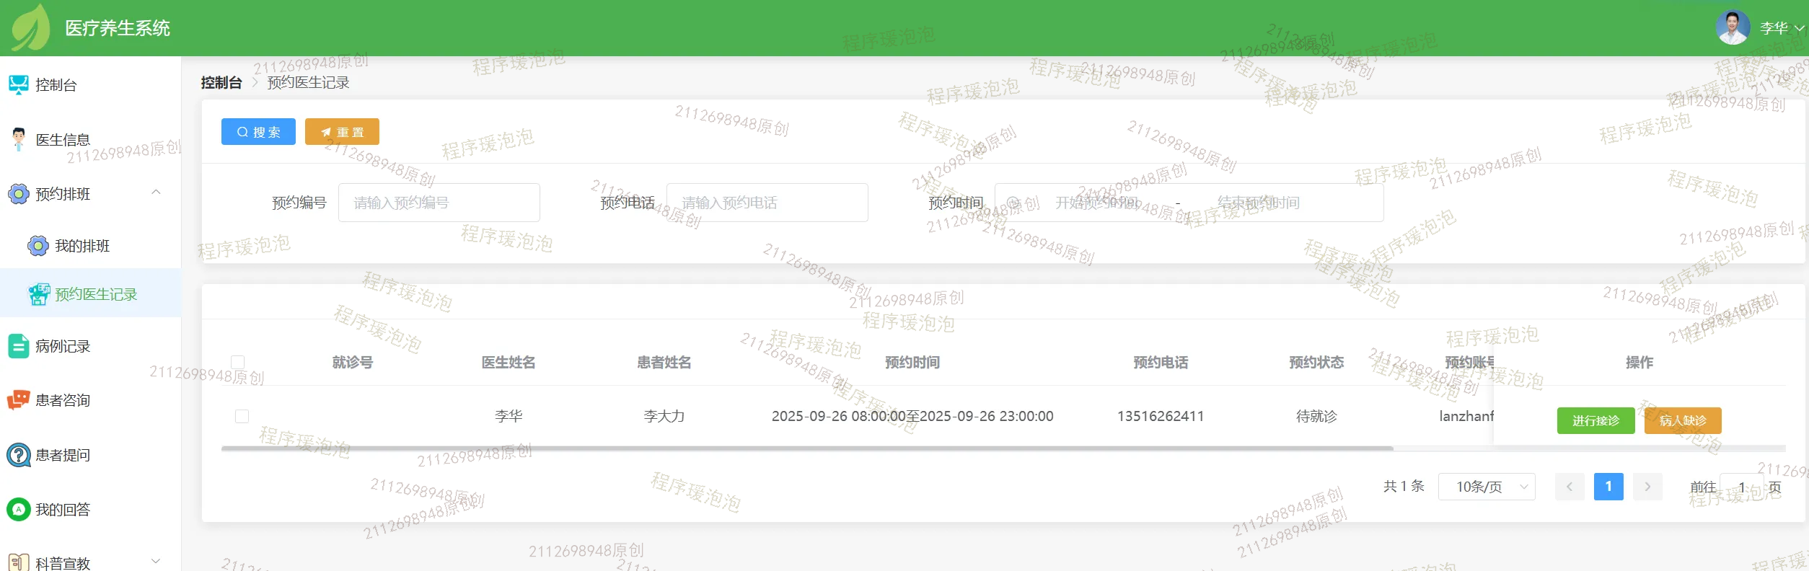This screenshot has height=571, width=1809.
Task: Click the 控制台 breadcrumb link
Action: (221, 83)
